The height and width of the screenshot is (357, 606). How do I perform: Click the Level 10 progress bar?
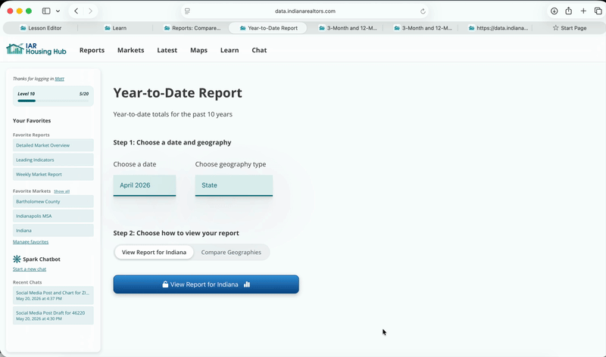point(53,101)
